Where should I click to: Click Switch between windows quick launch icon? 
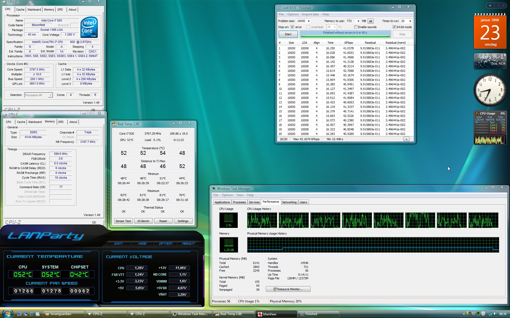(25, 314)
